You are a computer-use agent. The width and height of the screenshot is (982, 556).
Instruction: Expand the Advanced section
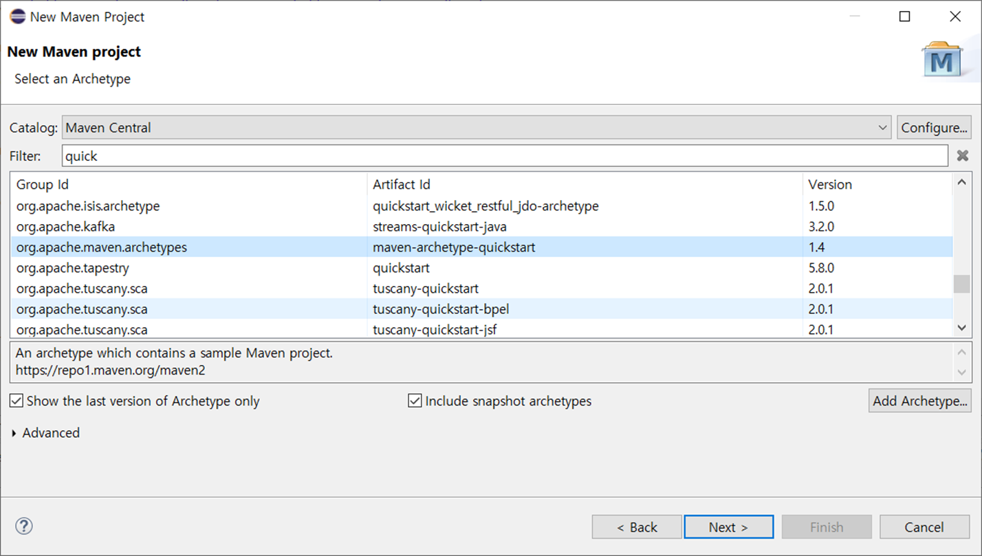tap(45, 433)
